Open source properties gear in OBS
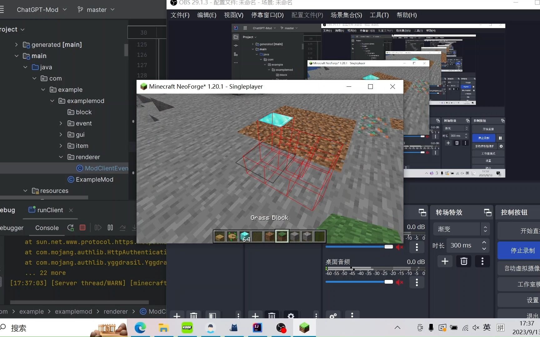The width and height of the screenshot is (540, 337). 291,316
